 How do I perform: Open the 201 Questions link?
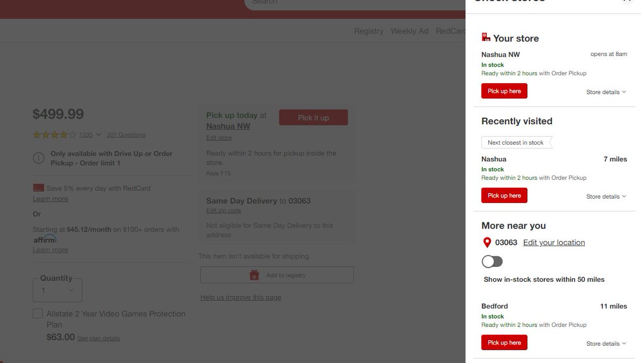point(126,135)
